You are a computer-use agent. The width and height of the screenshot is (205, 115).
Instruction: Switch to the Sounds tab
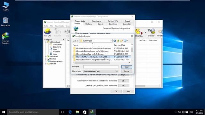pyautogui.click(x=127, y=21)
